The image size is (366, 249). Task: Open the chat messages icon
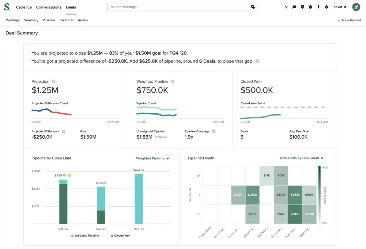(294, 7)
